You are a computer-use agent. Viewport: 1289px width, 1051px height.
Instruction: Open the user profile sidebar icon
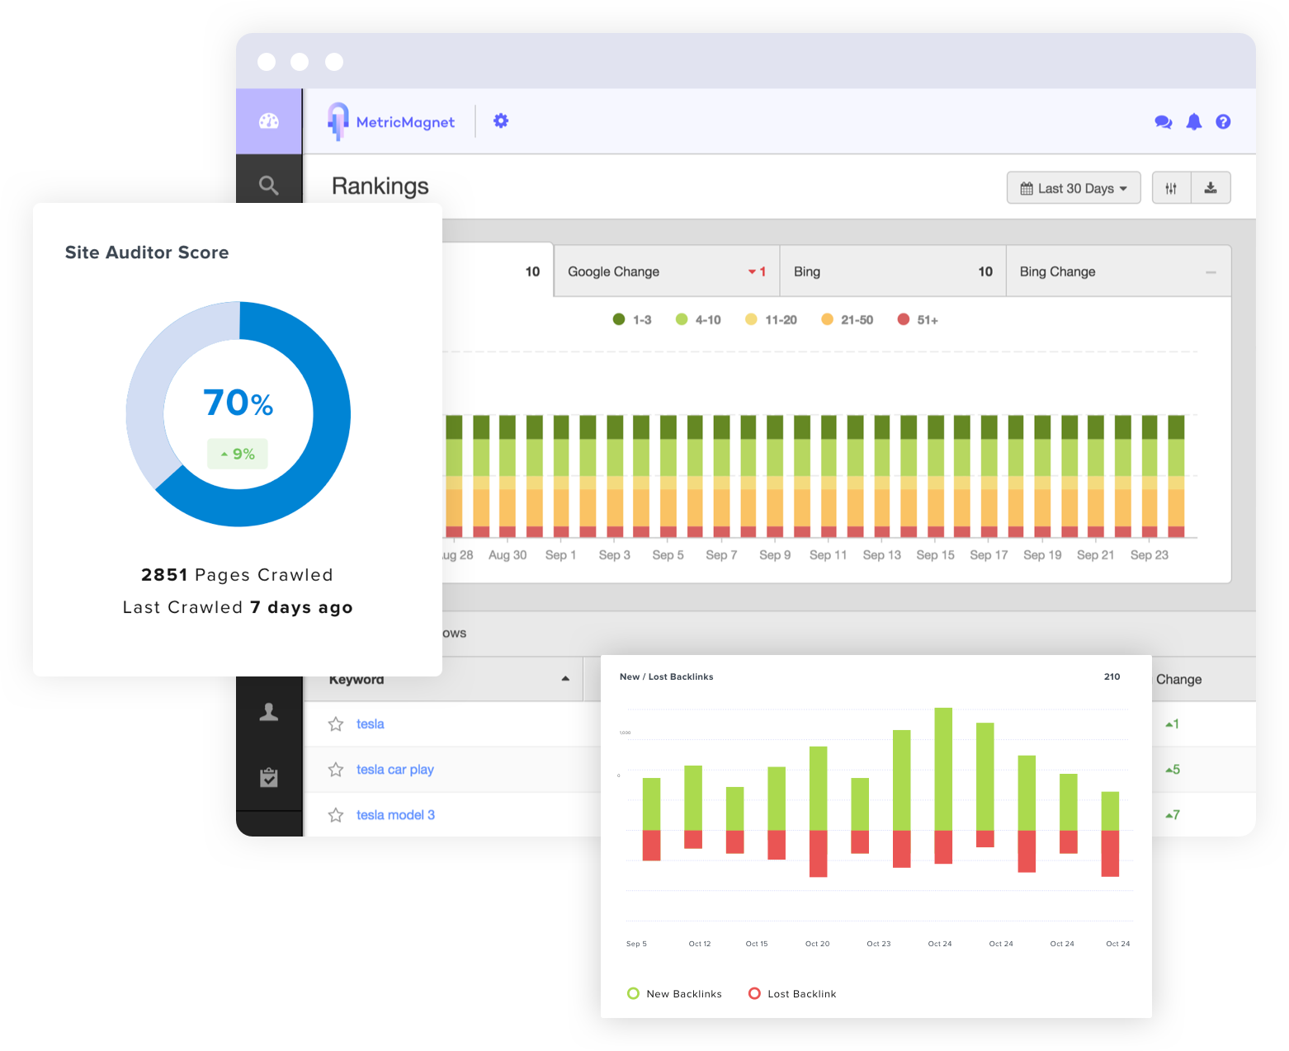(269, 712)
